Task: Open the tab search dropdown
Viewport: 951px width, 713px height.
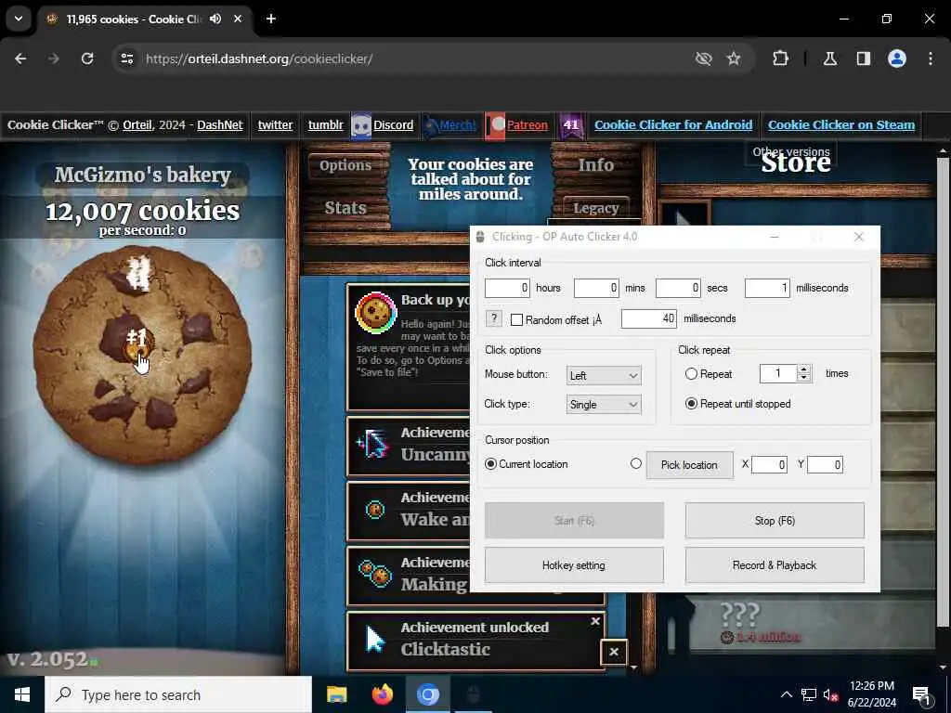Action: (x=19, y=19)
